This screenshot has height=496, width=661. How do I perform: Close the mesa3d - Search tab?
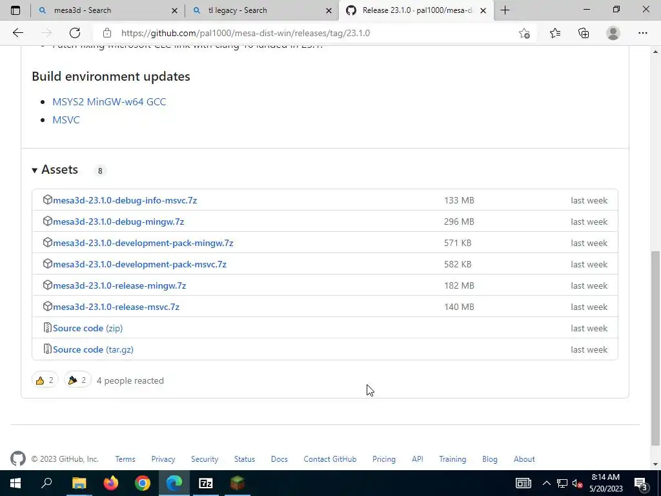coord(174,10)
